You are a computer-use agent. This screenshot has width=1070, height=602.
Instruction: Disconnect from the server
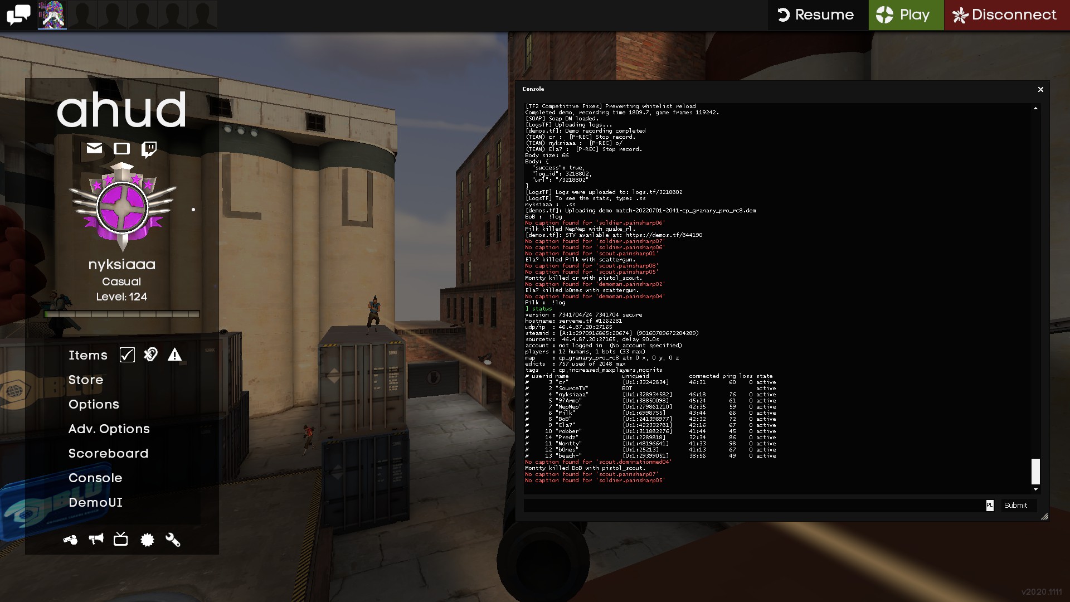click(x=1007, y=15)
